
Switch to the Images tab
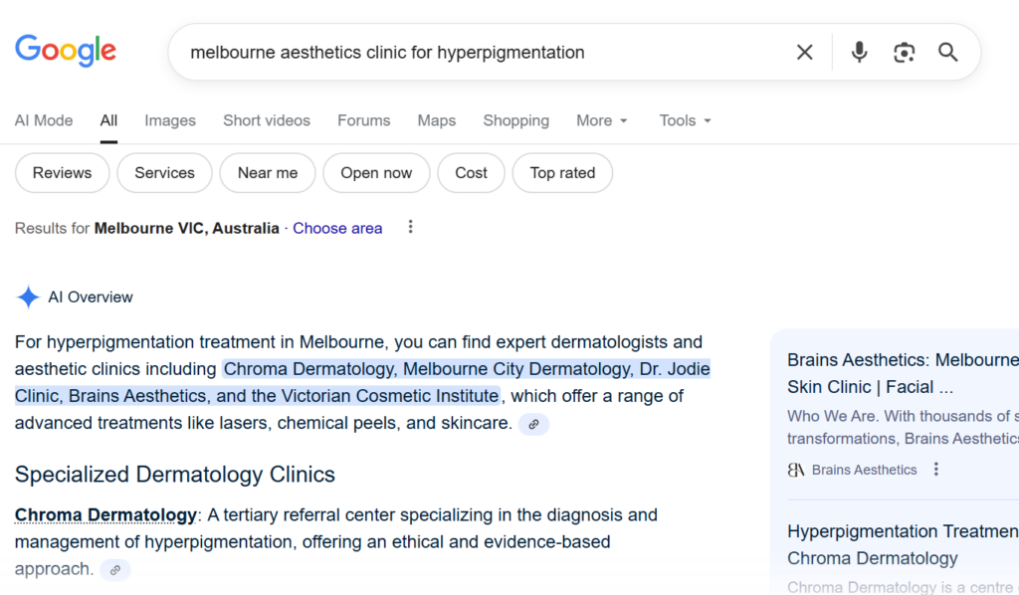[x=170, y=120]
